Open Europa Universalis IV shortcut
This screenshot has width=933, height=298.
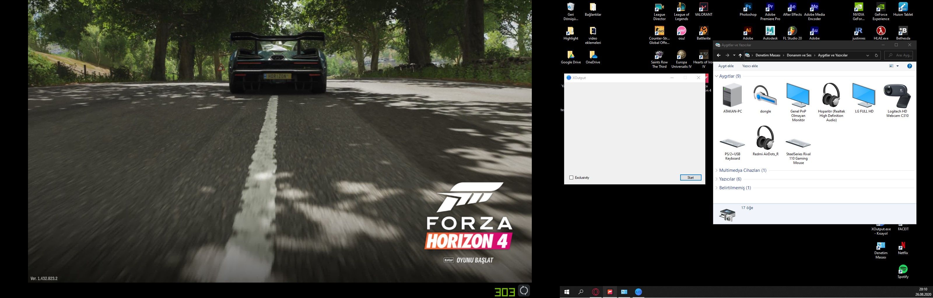click(x=681, y=59)
